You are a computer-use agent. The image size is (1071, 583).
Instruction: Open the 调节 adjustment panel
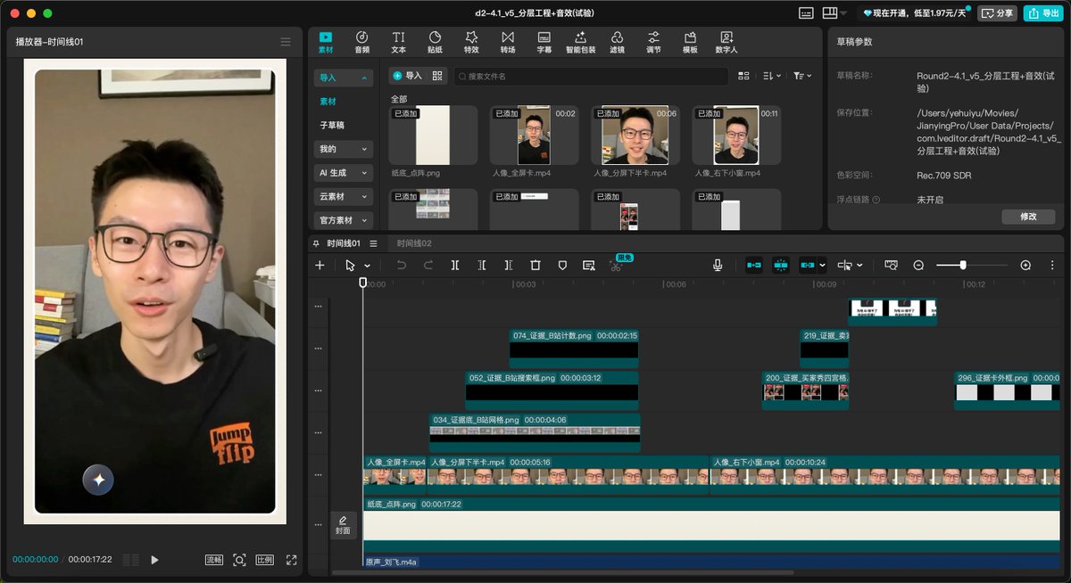(653, 42)
